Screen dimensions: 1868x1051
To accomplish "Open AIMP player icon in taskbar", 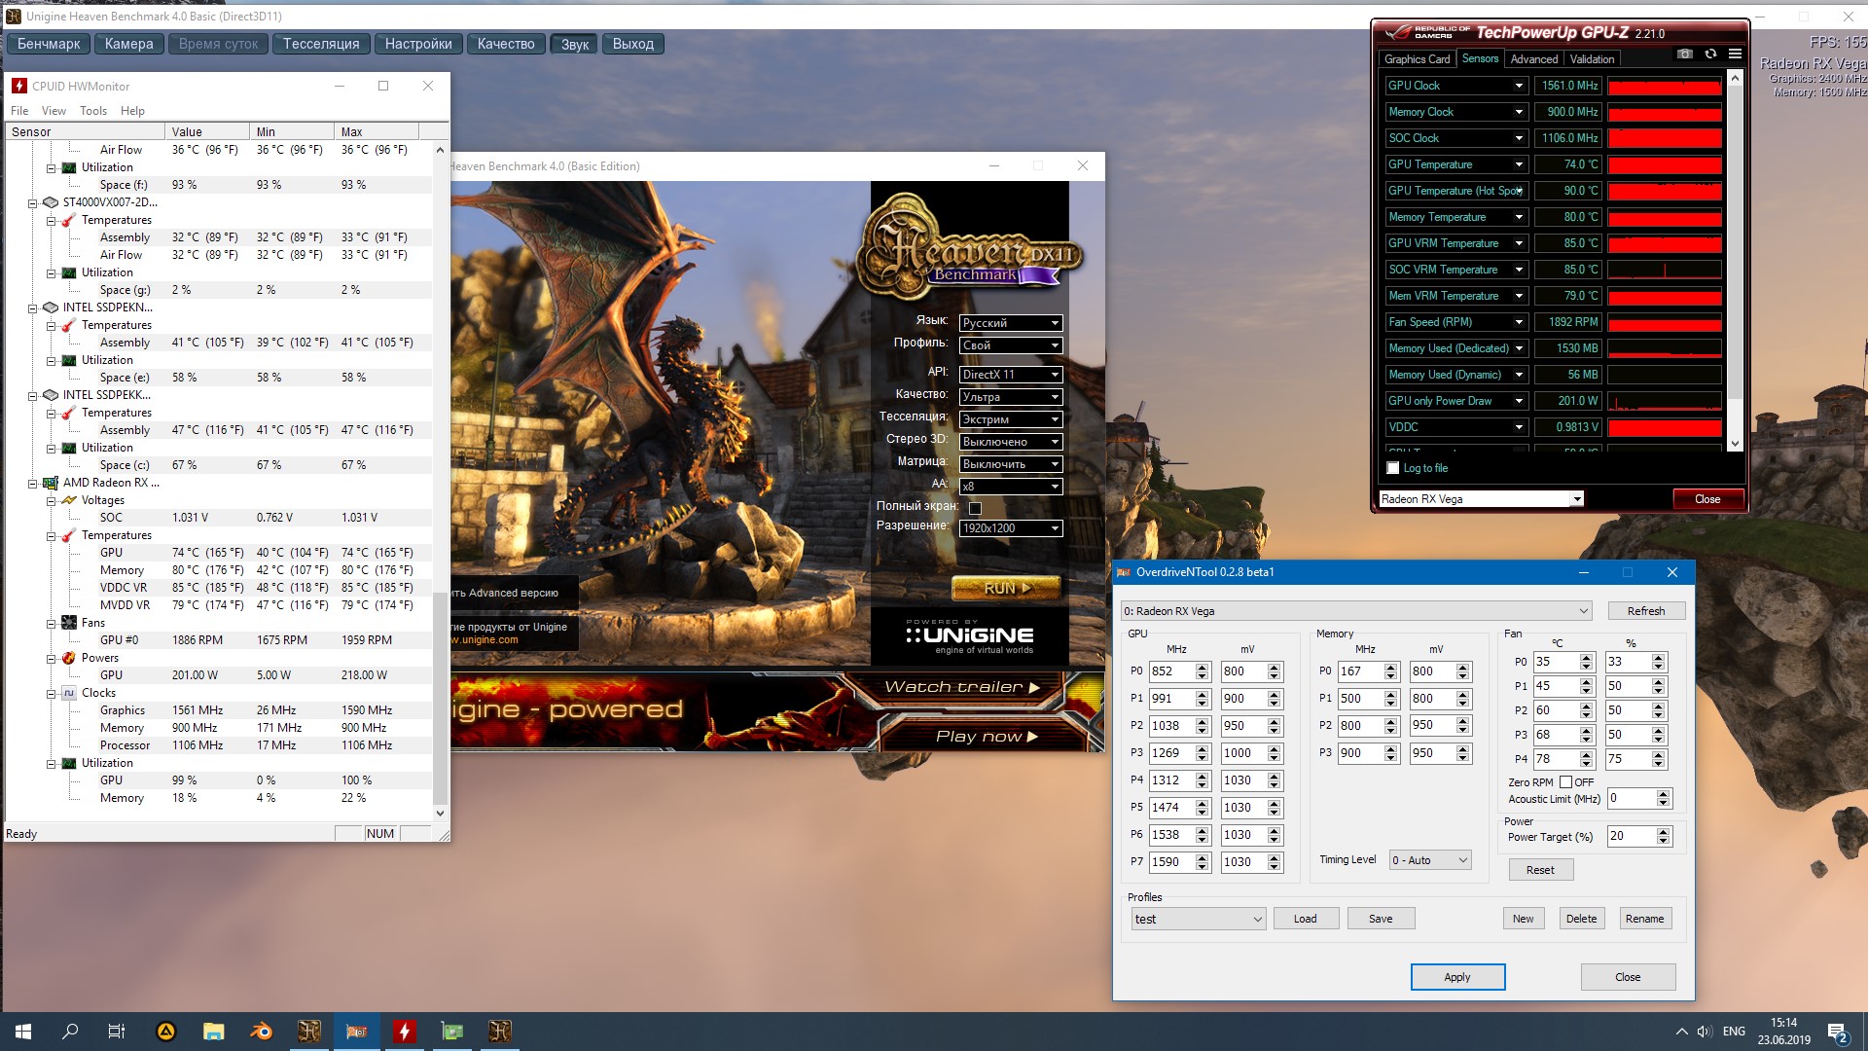I will (x=166, y=1032).
